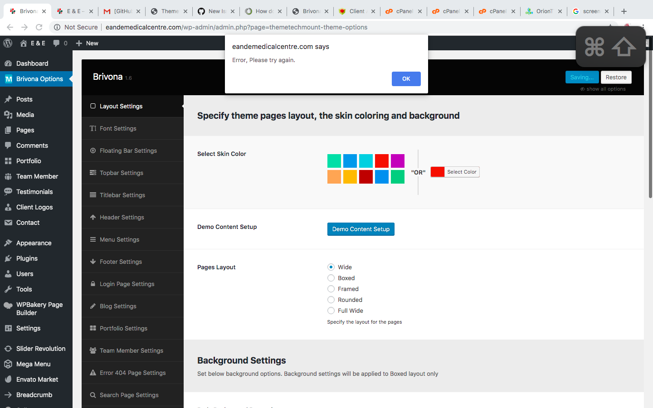Click the browser back arrow
The width and height of the screenshot is (653, 408).
10,27
